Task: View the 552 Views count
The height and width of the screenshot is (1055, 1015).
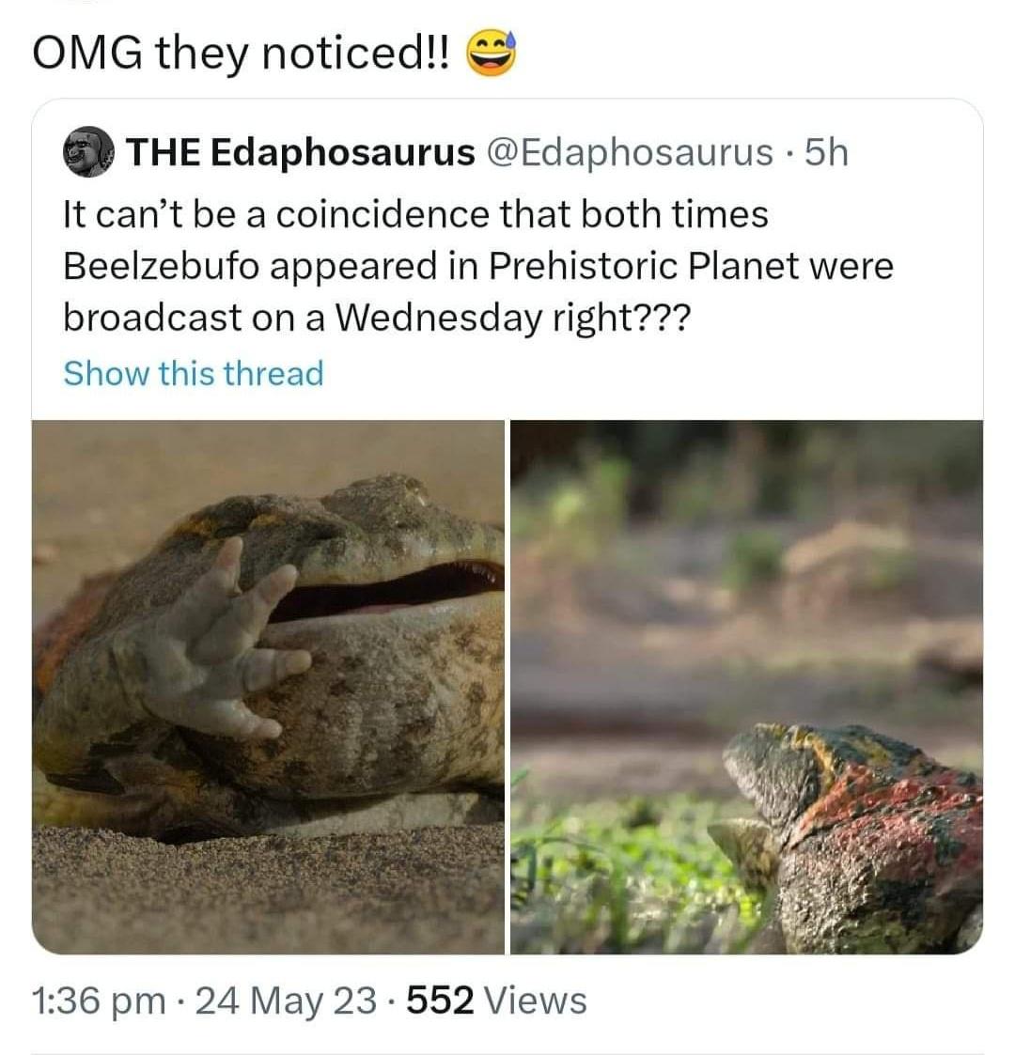Action: coord(497,1000)
